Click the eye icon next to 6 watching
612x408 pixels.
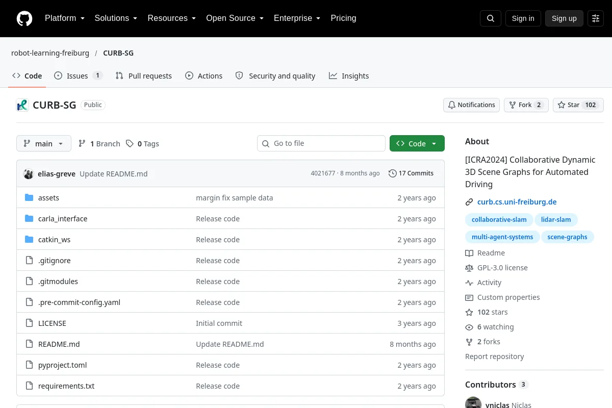[469, 327]
